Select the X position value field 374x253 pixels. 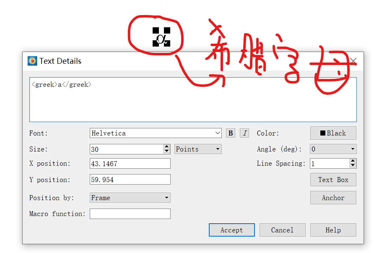(x=130, y=164)
